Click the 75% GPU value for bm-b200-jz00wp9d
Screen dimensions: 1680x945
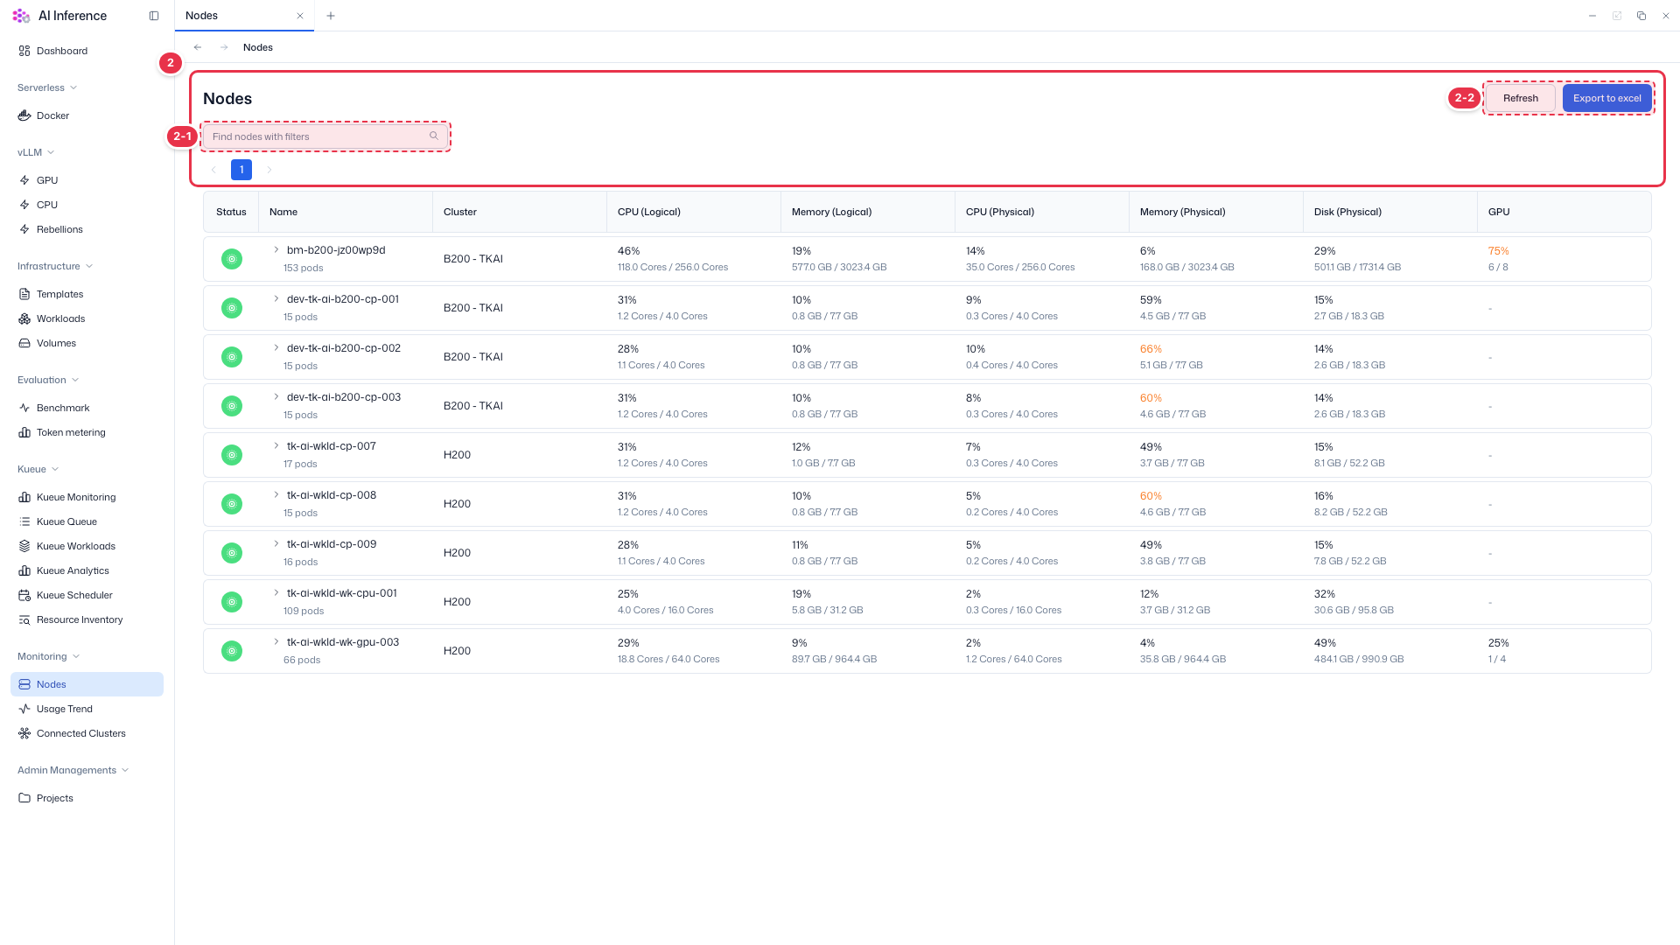point(1498,250)
